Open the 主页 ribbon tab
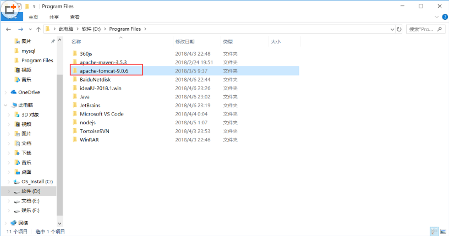The height and width of the screenshot is (236, 449). coord(33,17)
